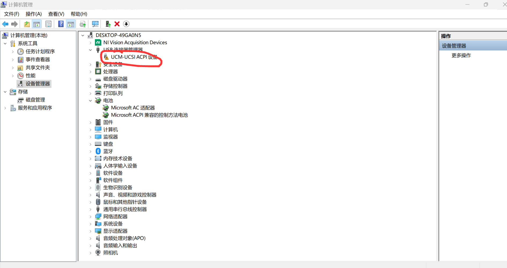Click the Bluetooth icon beside 蓝牙
507x268 pixels.
coord(98,151)
